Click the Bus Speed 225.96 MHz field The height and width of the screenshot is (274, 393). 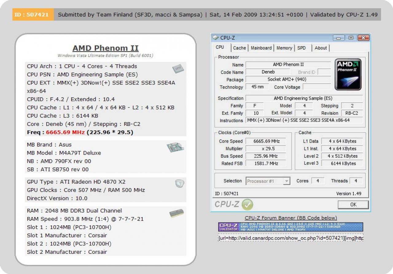click(266, 156)
